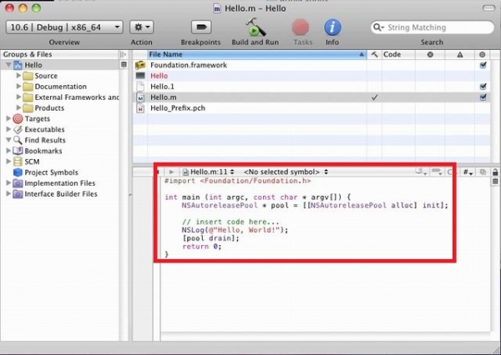Open the 10.6 Debug x86_64 overview popup
This screenshot has height=355, width=501.
click(x=64, y=27)
